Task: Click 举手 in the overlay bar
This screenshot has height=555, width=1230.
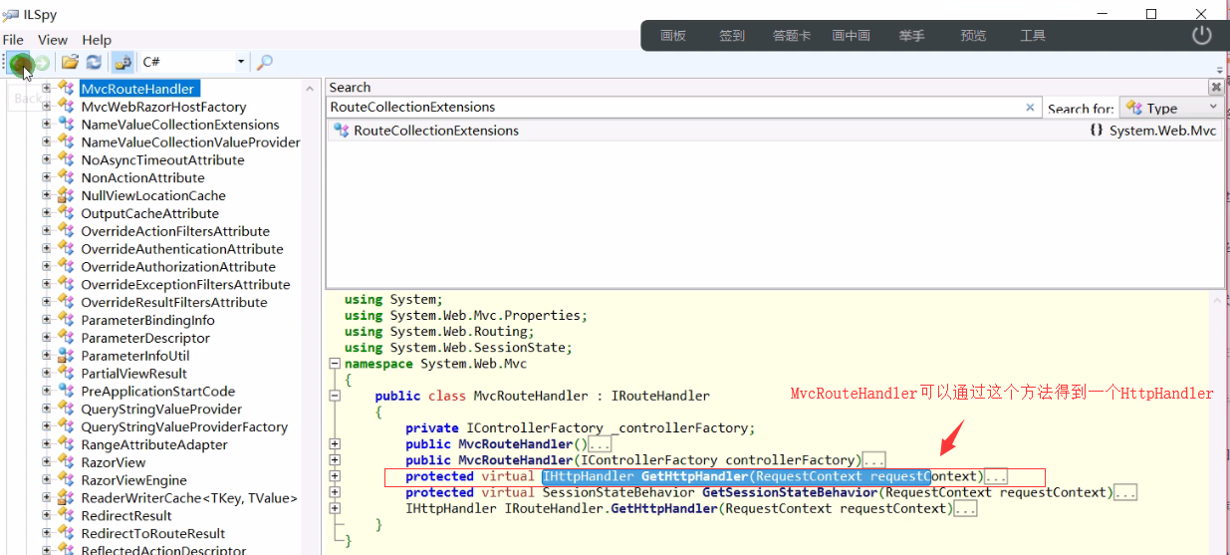Action: pos(911,36)
